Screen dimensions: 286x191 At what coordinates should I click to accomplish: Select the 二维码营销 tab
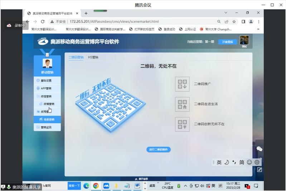pos(76,57)
